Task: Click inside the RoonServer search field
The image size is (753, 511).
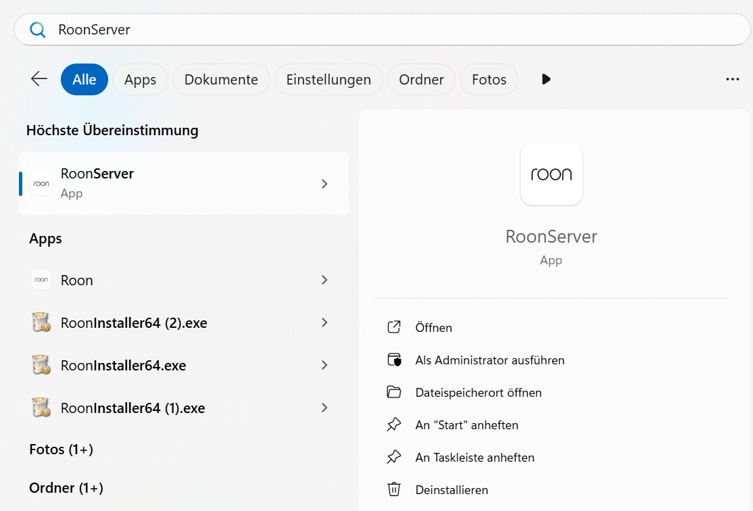Action: coord(203,29)
